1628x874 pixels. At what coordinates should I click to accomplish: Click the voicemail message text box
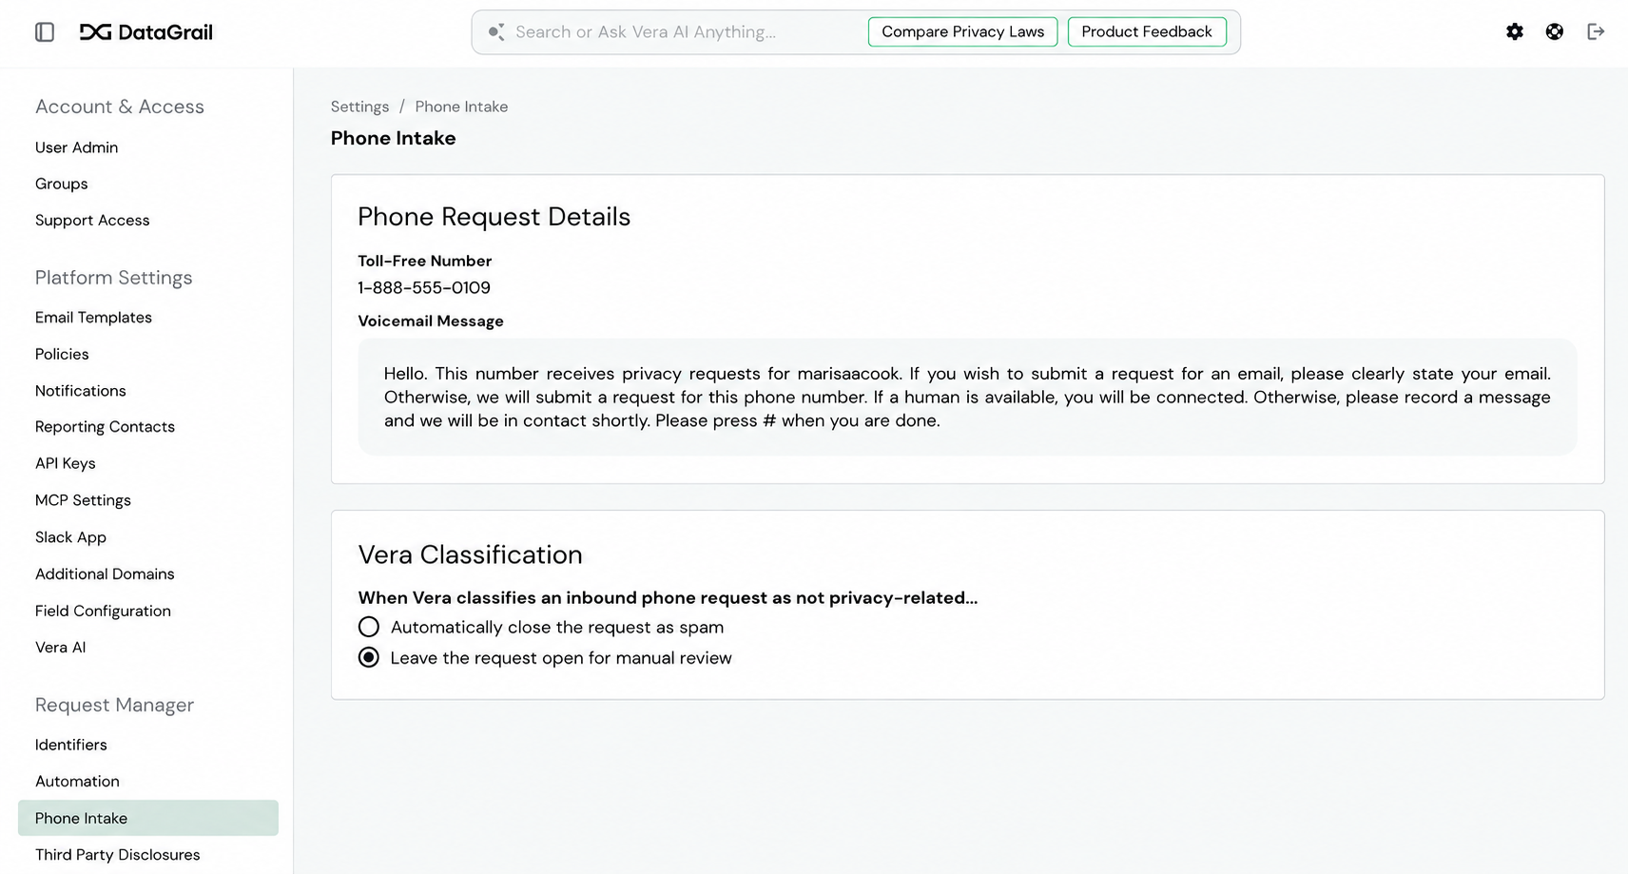point(967,397)
